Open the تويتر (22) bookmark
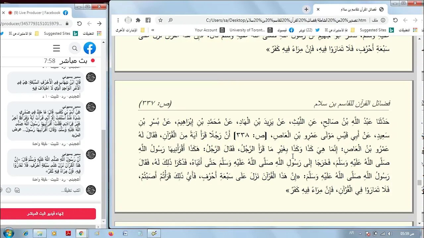The width and height of the screenshot is (424, 238). tap(309, 30)
